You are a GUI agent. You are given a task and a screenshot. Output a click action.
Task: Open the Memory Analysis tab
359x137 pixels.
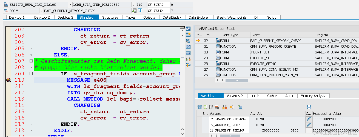(313, 96)
